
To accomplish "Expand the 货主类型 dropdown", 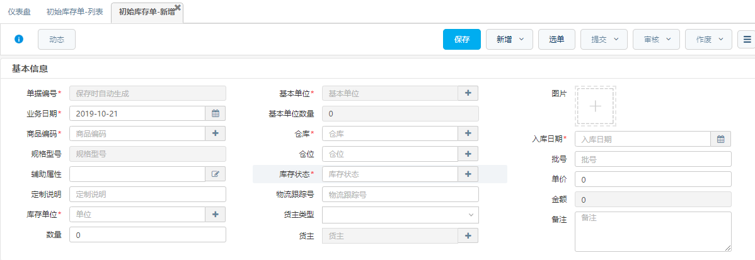I will (401, 214).
